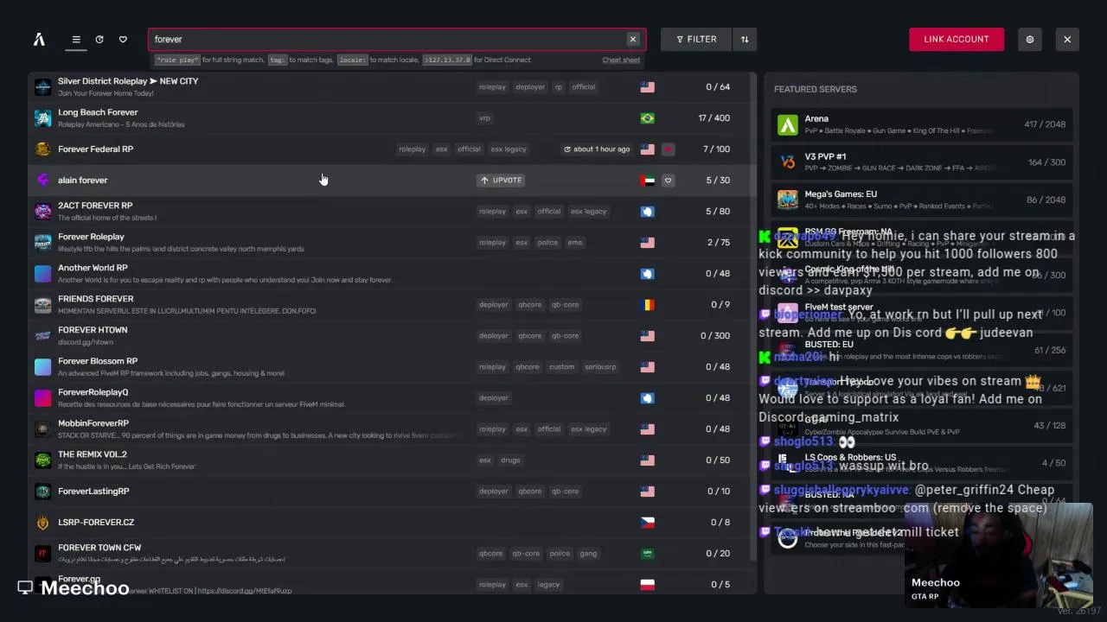The height and width of the screenshot is (622, 1107).
Task: Click Brazil flag on Long Beach Forever
Action: click(647, 117)
